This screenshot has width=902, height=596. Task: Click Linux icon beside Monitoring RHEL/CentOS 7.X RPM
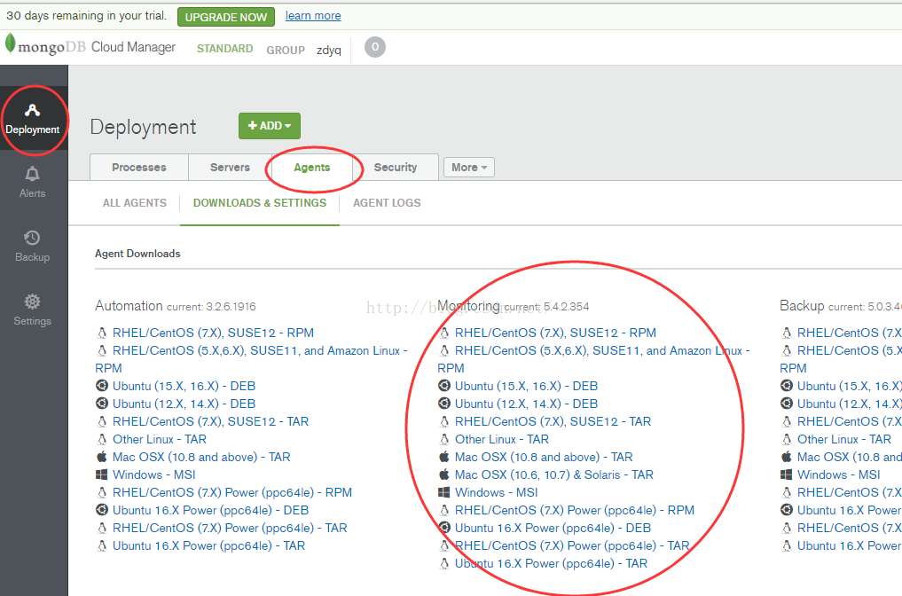click(x=444, y=333)
